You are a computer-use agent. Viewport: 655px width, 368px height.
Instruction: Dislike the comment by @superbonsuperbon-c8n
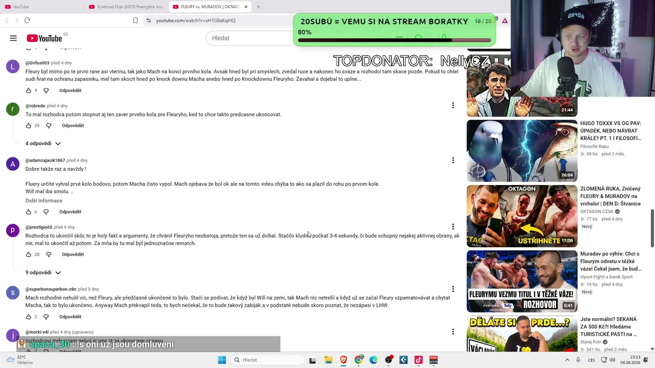[46, 317]
